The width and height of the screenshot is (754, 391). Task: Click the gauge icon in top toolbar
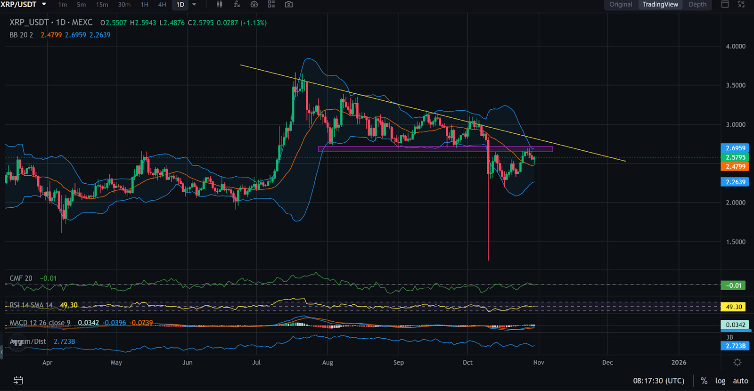[x=254, y=4]
